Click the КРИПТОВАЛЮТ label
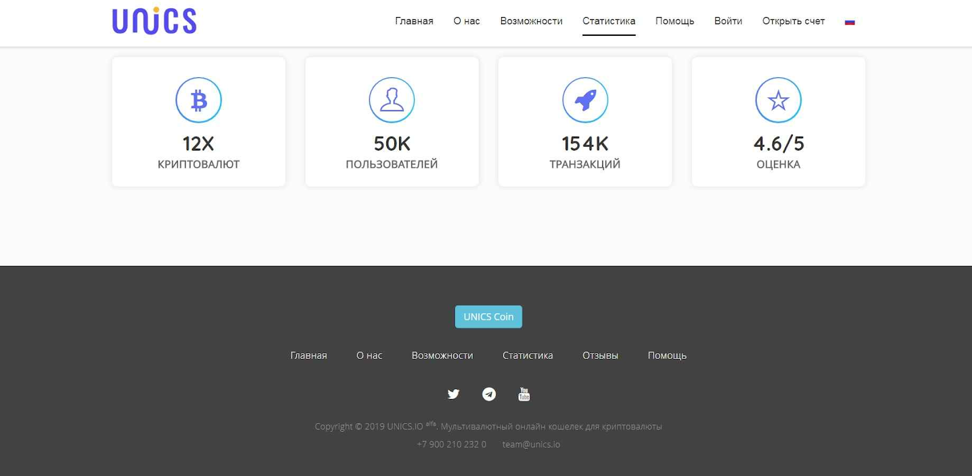972x476 pixels. coord(199,165)
